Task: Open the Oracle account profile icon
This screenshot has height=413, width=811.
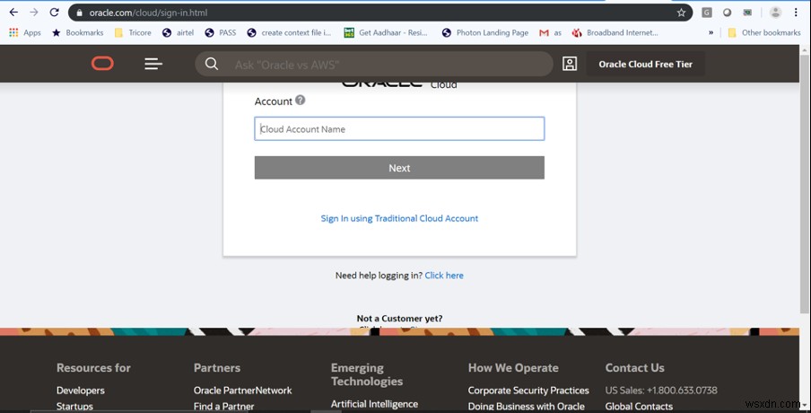Action: (570, 64)
